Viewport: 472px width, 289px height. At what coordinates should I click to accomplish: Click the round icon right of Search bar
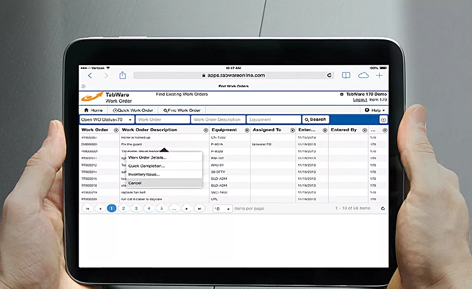pyautogui.click(x=383, y=120)
